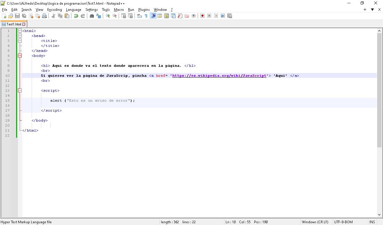The width and height of the screenshot is (383, 225).
Task: Open the Document List panel icon
Action: click(173, 16)
